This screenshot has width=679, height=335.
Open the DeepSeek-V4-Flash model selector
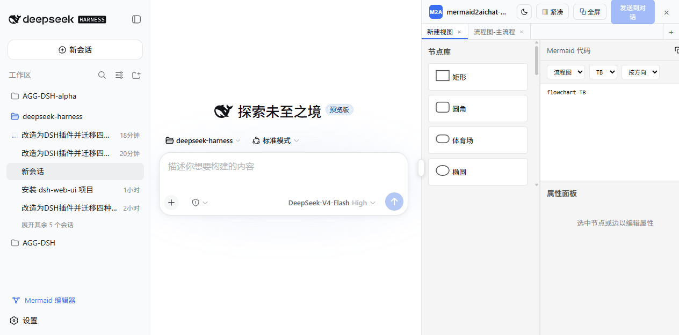pyautogui.click(x=332, y=203)
